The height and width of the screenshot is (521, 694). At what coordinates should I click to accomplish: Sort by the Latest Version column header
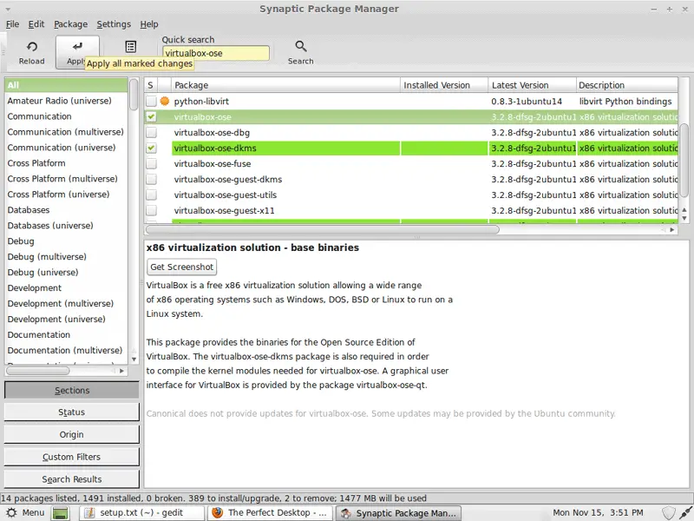pos(533,85)
